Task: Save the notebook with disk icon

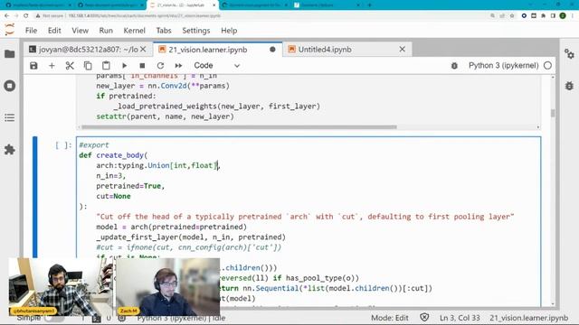Action: click(x=33, y=66)
